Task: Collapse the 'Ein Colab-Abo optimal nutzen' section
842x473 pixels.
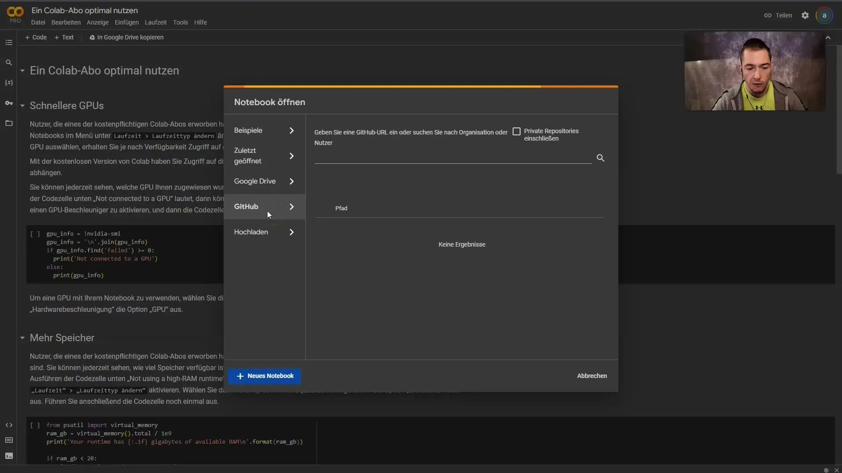Action: point(22,71)
